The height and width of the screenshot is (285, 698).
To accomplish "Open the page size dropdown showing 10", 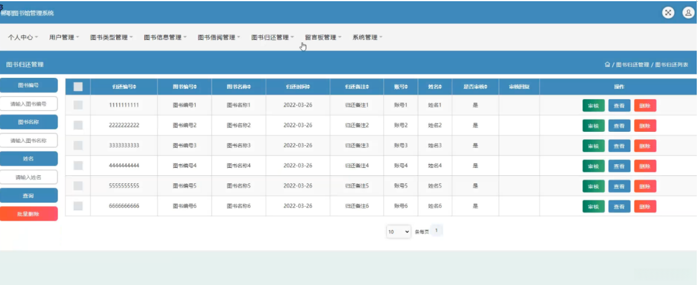I will pyautogui.click(x=399, y=232).
